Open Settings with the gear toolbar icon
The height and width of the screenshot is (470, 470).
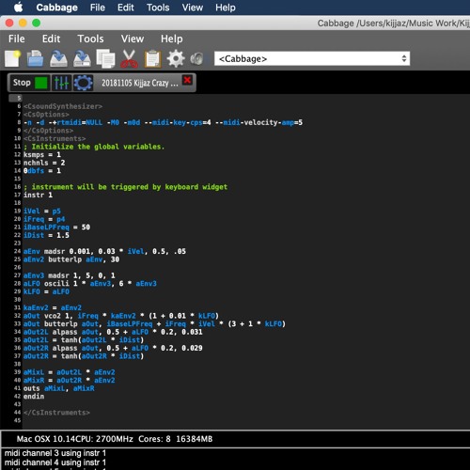pos(176,58)
